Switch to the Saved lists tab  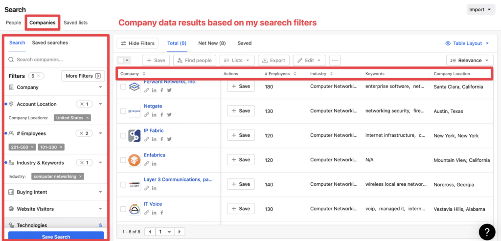[x=75, y=22]
